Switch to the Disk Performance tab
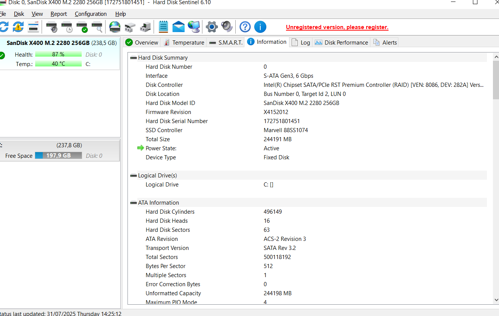Viewport: 499px width, 316px height. click(x=342, y=42)
